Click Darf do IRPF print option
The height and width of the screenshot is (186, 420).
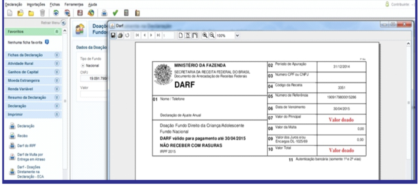click(27, 146)
